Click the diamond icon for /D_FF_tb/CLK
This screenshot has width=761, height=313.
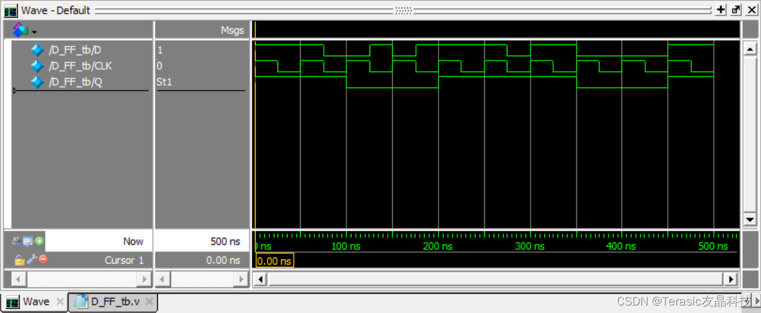click(37, 66)
